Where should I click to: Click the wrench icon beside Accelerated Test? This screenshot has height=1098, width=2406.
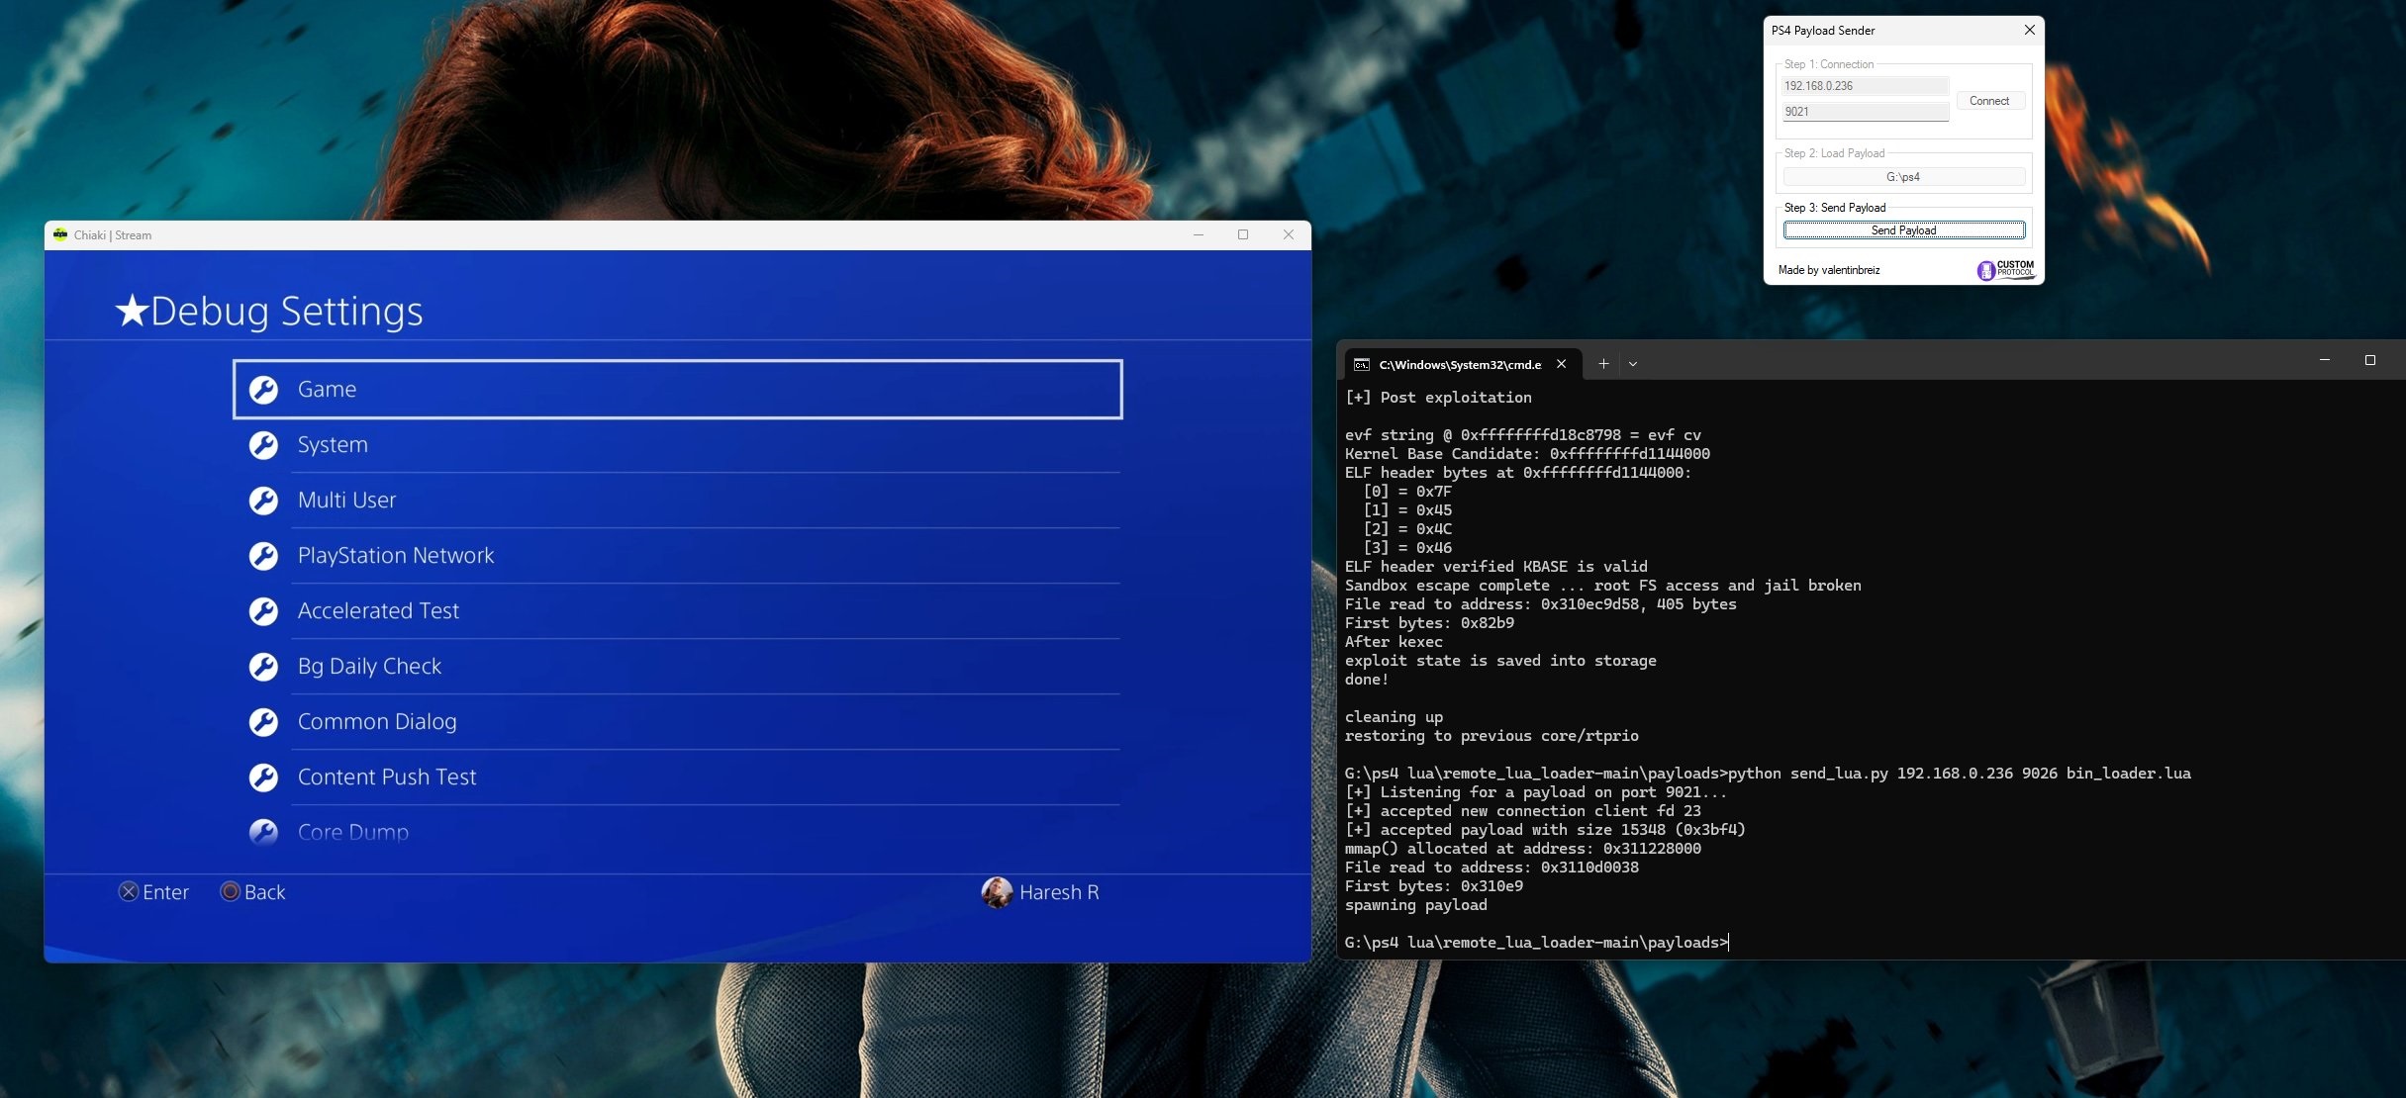pyautogui.click(x=263, y=611)
